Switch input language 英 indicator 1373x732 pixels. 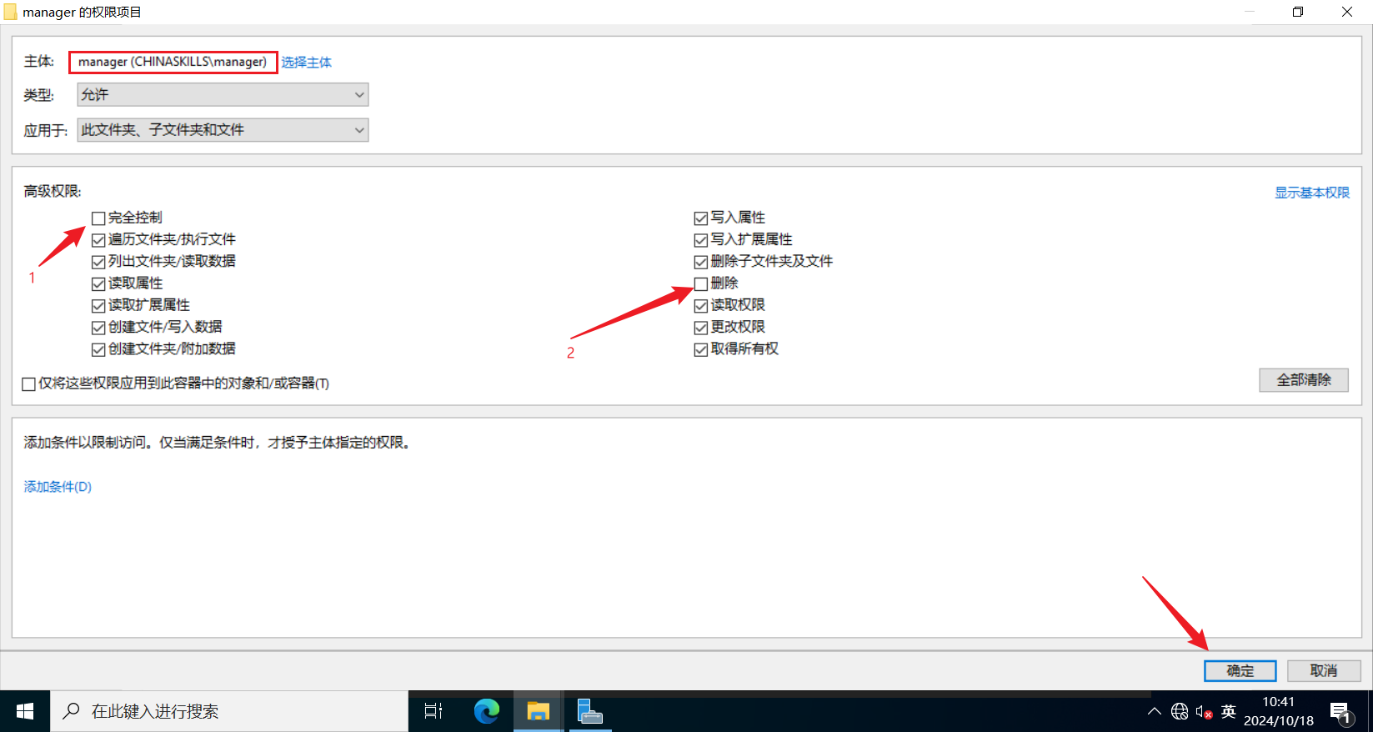tap(1228, 711)
